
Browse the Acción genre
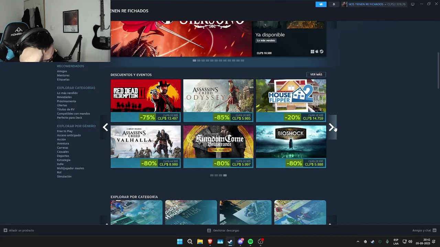pos(62,139)
